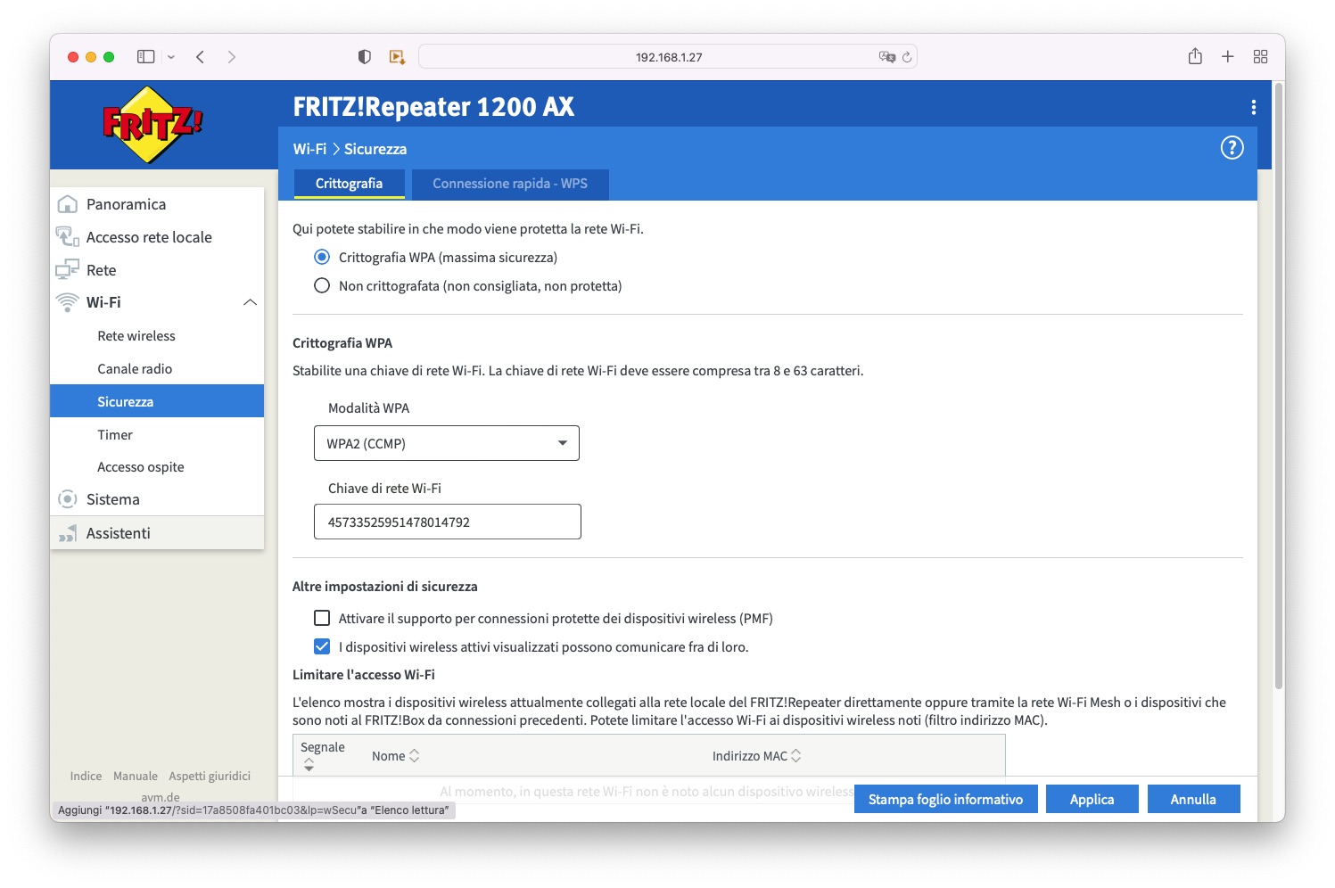The width and height of the screenshot is (1335, 888).
Task: Click the Sistema icon in sidebar
Action: pos(67,499)
